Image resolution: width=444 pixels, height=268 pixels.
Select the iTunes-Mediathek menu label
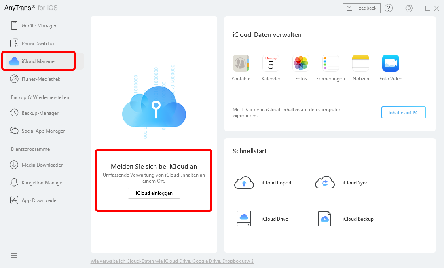point(41,79)
